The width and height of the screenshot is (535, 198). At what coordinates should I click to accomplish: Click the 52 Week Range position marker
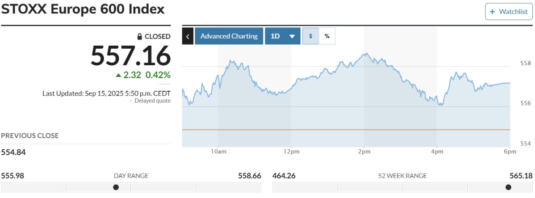click(x=508, y=187)
